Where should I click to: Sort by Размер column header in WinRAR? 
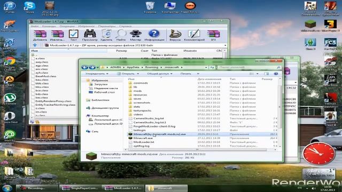tap(121, 51)
